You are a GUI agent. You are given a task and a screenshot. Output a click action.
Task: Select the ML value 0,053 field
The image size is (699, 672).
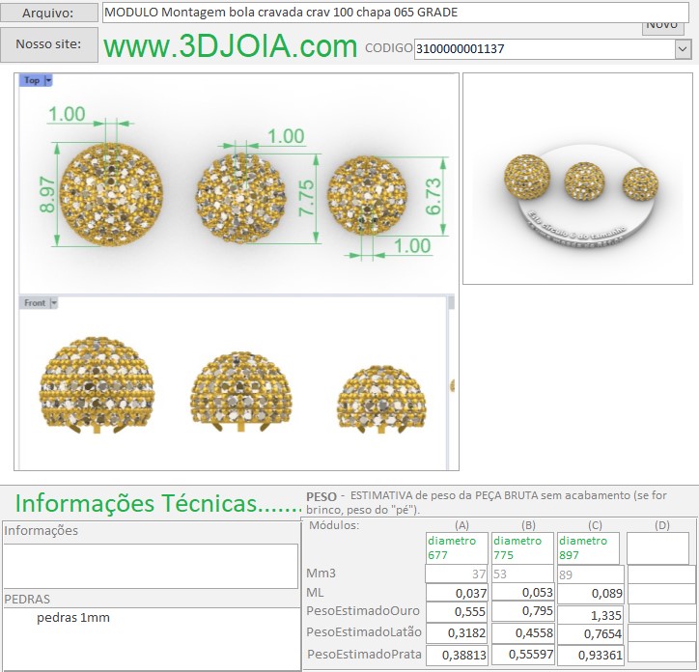coord(522,593)
